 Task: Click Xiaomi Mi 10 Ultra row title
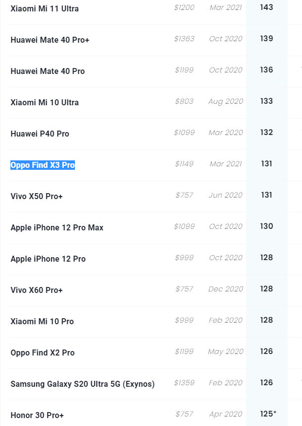[x=45, y=102]
